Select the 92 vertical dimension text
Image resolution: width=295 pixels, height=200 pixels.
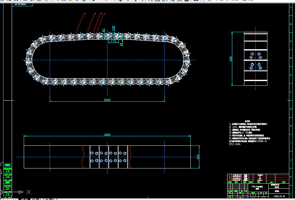coord(103,31)
